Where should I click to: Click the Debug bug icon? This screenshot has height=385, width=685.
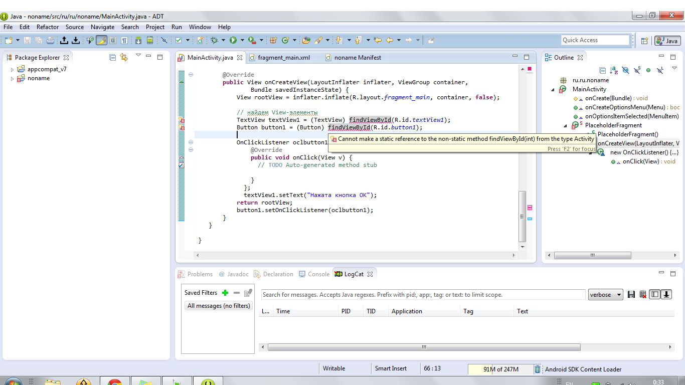pos(215,40)
